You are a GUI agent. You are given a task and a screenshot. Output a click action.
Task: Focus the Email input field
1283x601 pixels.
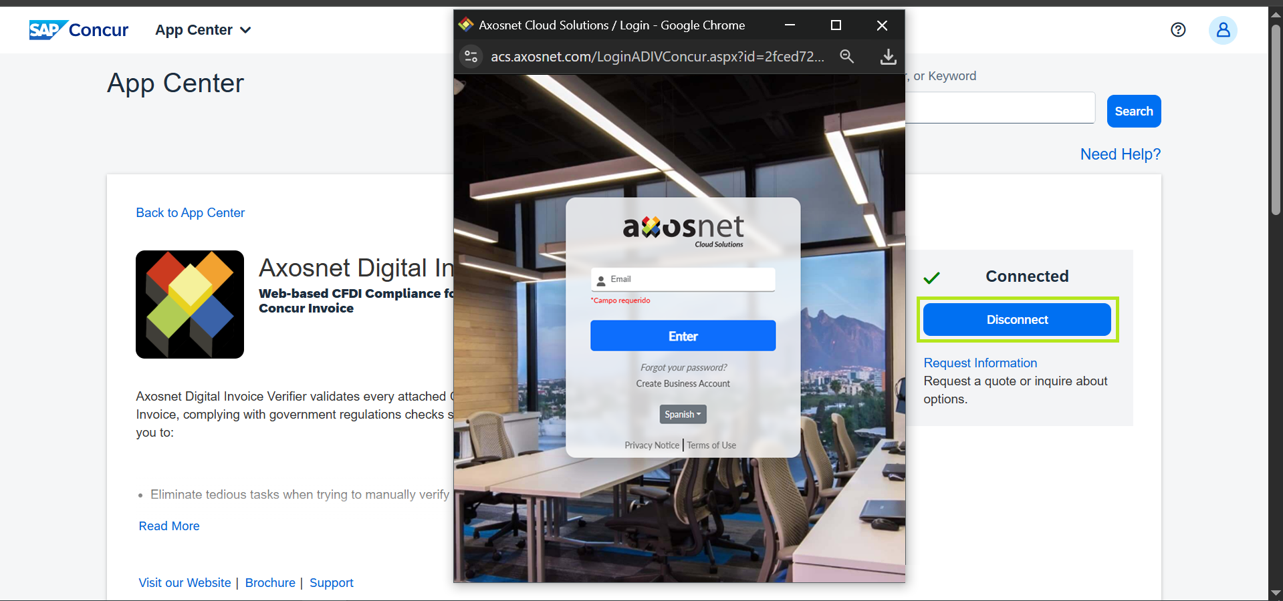pos(689,279)
